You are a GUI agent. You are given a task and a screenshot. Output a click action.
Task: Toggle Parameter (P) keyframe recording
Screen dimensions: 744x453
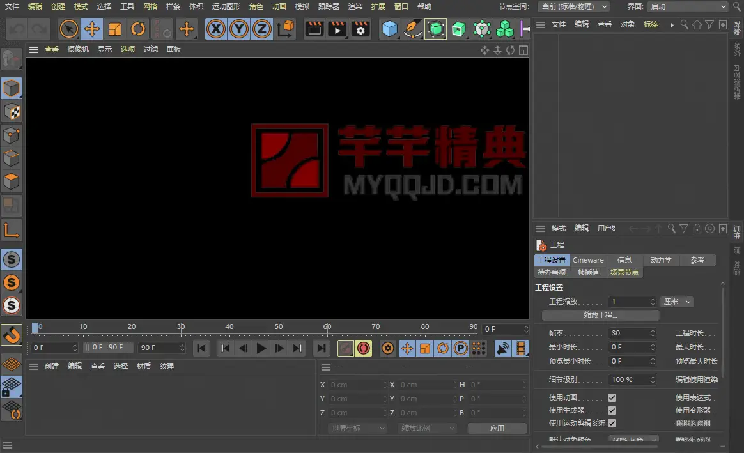tap(460, 348)
